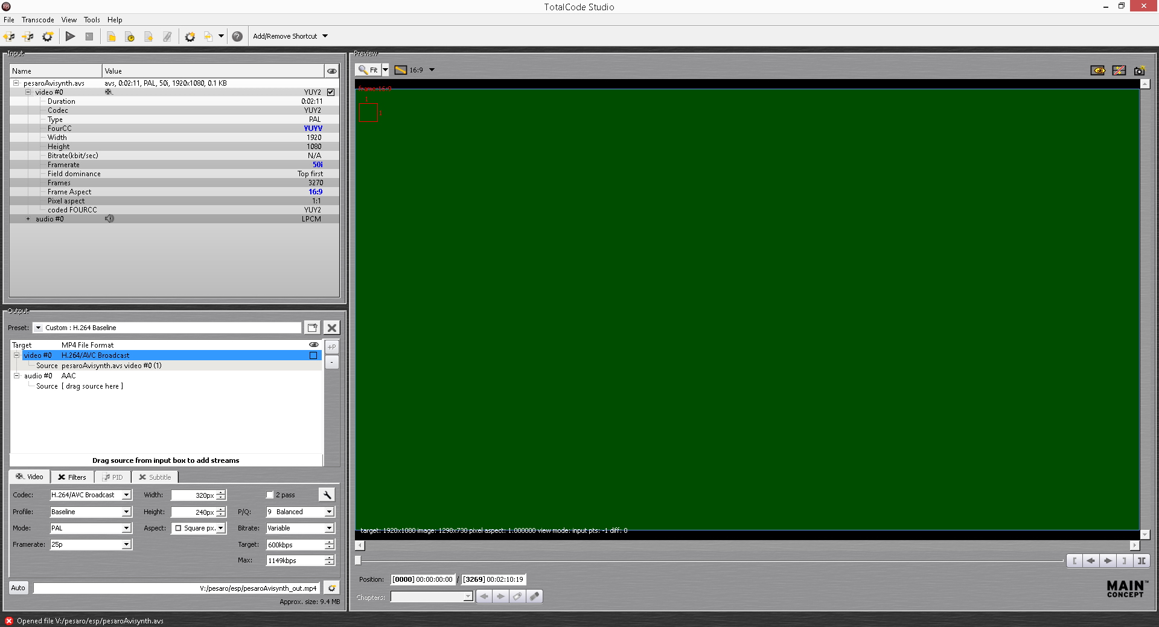Open the Preset dropdown arrow
The height and width of the screenshot is (627, 1159).
pos(38,328)
